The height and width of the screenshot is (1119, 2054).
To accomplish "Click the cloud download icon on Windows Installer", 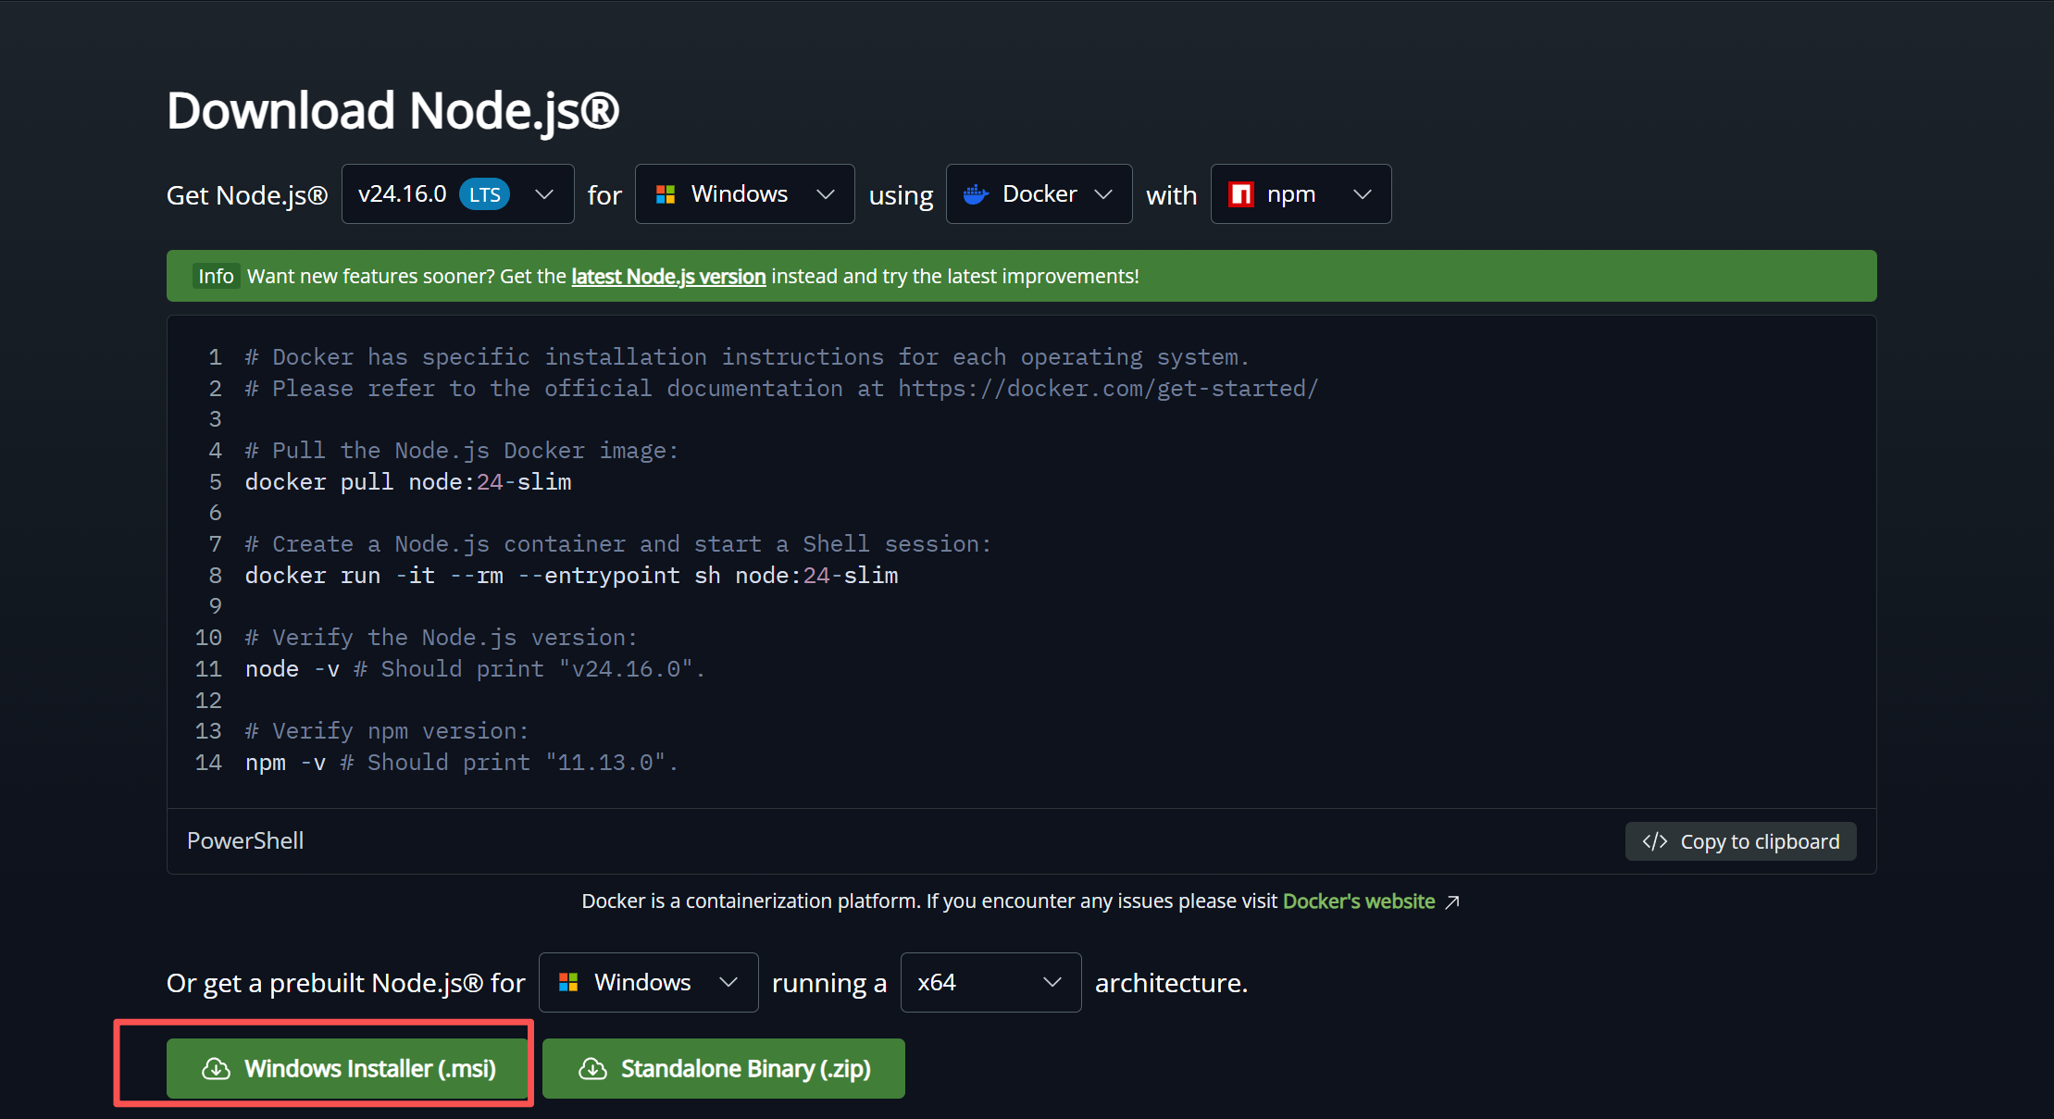I will tap(216, 1069).
